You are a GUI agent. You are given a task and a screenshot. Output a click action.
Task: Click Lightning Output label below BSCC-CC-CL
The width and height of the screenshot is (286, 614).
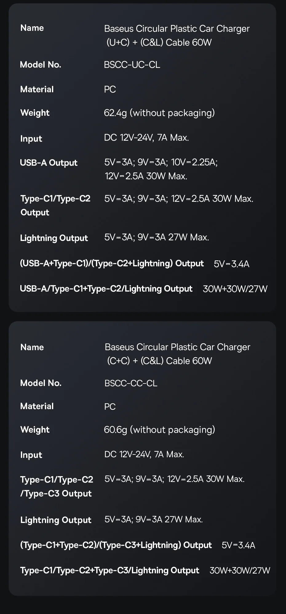[x=56, y=520]
